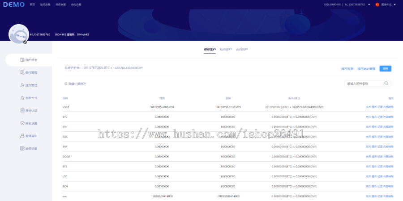The image size is (403, 201).
Task: Click the Hi,13673688762 greeting beside avatar
Action: pyautogui.click(x=40, y=34)
